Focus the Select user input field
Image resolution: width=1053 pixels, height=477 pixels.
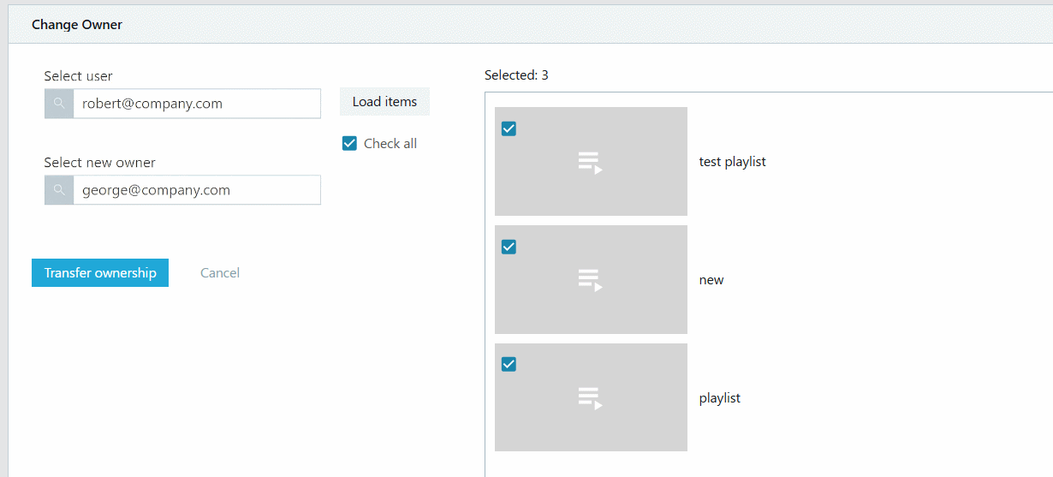point(197,104)
